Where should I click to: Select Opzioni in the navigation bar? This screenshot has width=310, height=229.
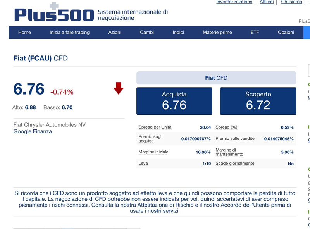click(x=286, y=32)
